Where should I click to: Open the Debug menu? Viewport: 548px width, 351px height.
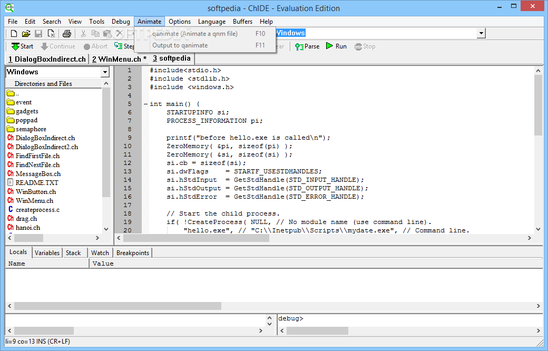click(121, 21)
